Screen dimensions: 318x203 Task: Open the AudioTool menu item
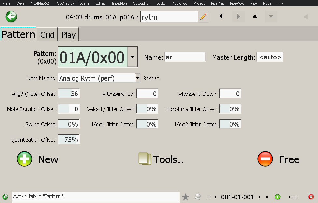[180, 3]
